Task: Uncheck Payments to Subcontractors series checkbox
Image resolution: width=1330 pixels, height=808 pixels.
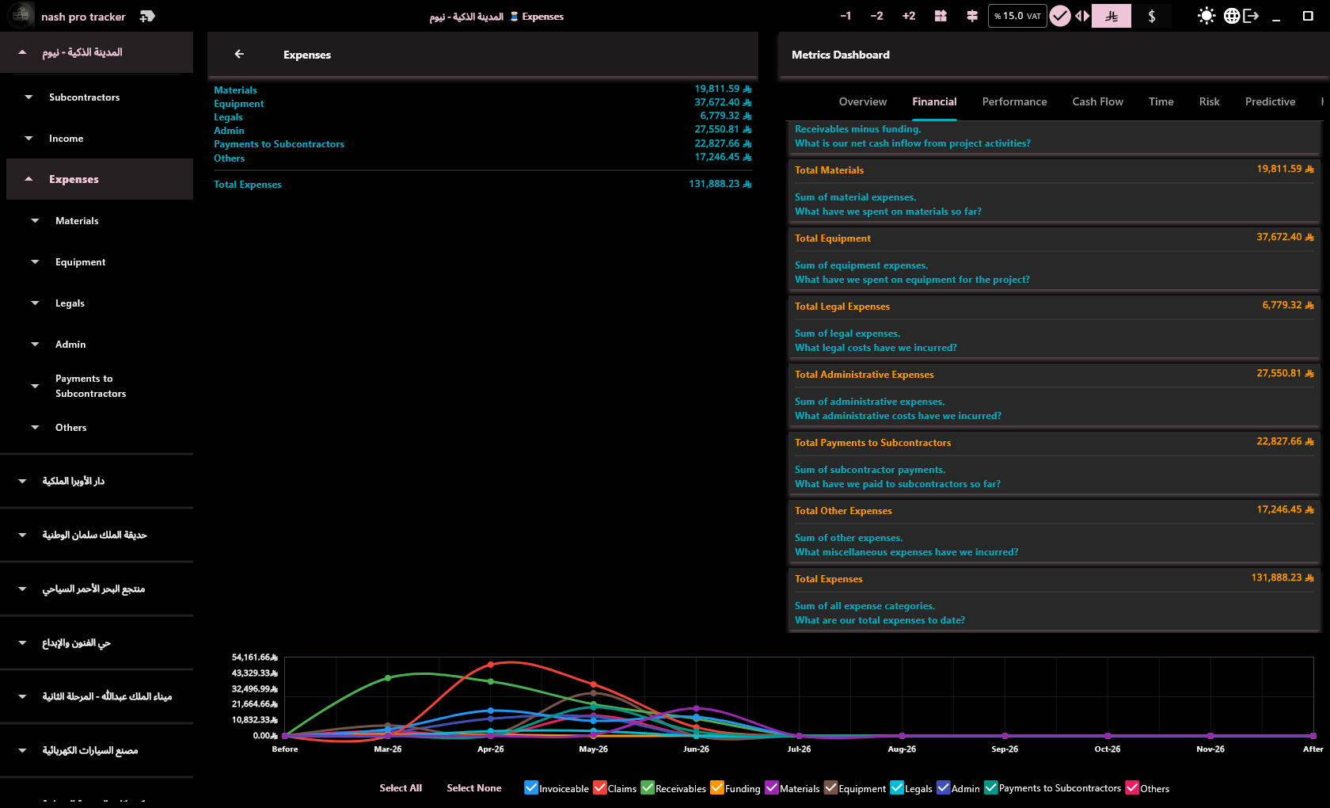Action: tap(991, 787)
